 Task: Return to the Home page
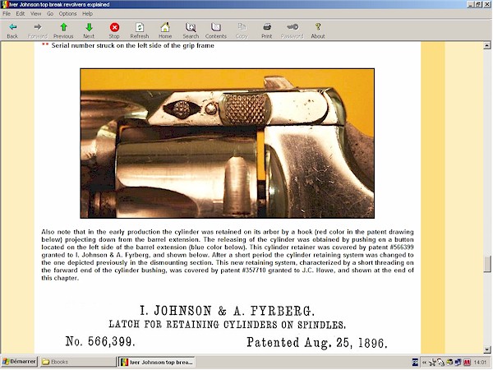point(165,30)
